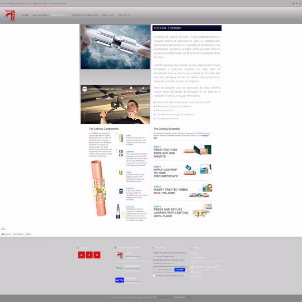The height and width of the screenshot is (302, 302).
Task: Share page via Facebook button
Action: click(7, 234)
